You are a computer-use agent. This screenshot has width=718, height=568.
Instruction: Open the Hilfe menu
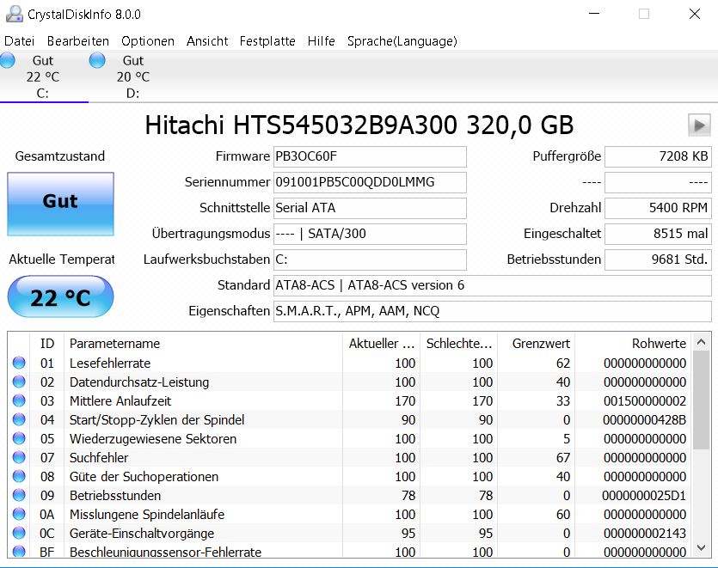click(x=321, y=41)
